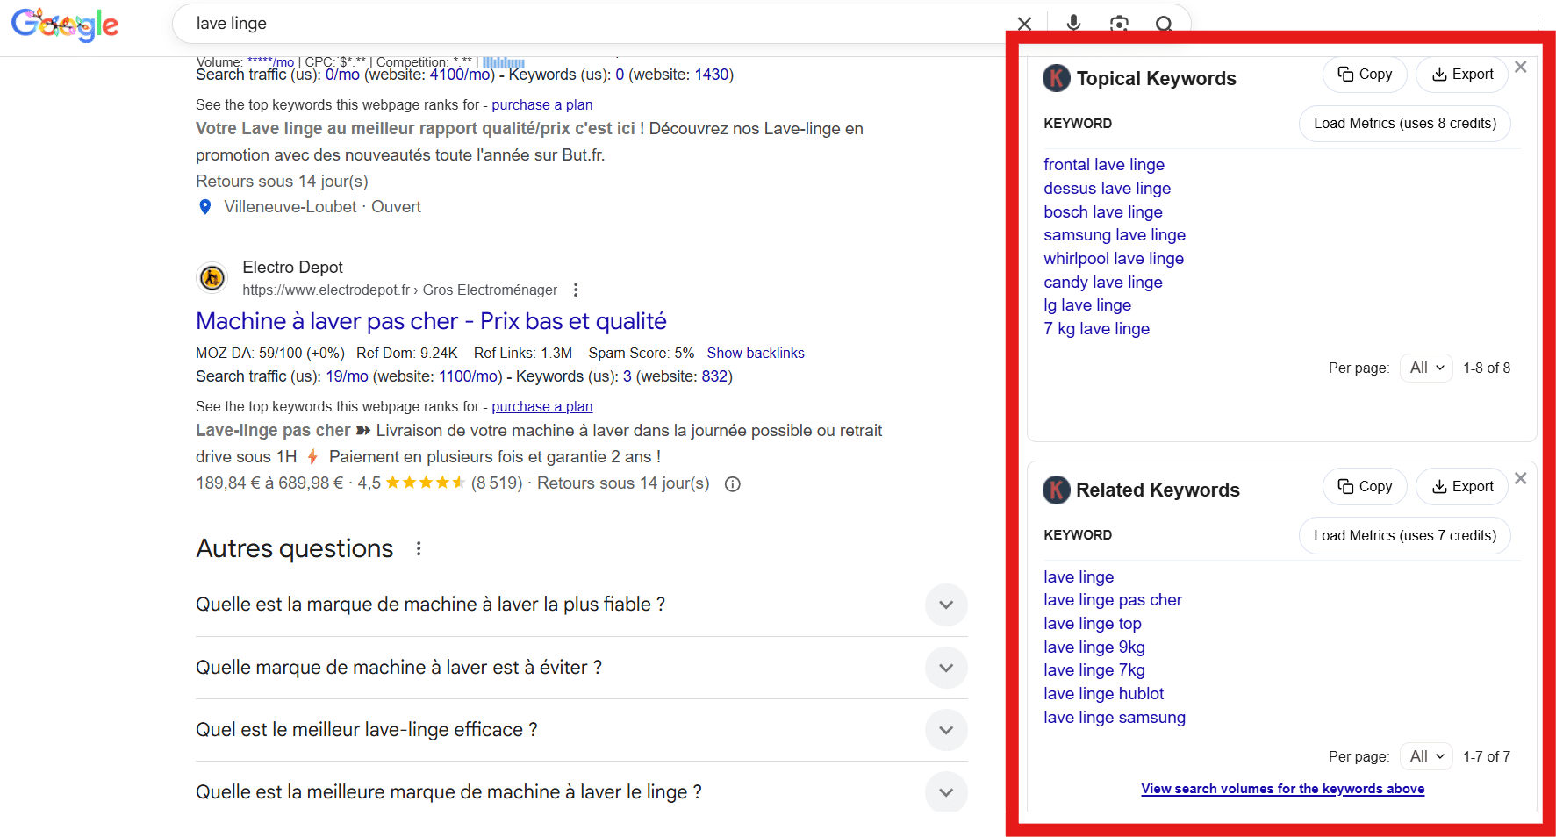Screen dimensions: 1556x837
Task: Open search by image with the camera icon
Action: (x=1119, y=24)
